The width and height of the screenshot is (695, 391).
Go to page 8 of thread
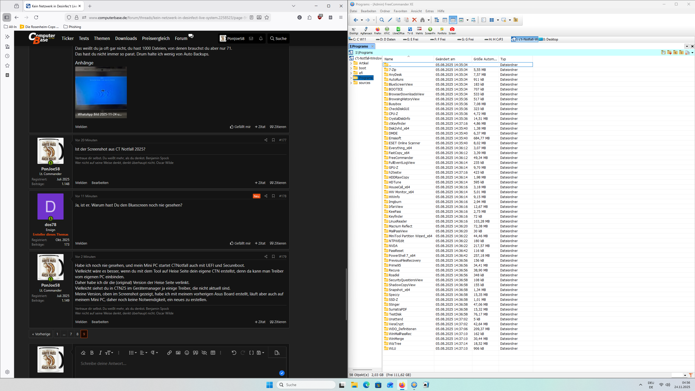77,334
